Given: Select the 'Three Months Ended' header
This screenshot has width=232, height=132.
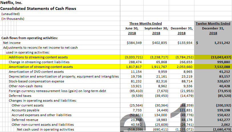Looking at the screenshot, I should click(x=146, y=24).
